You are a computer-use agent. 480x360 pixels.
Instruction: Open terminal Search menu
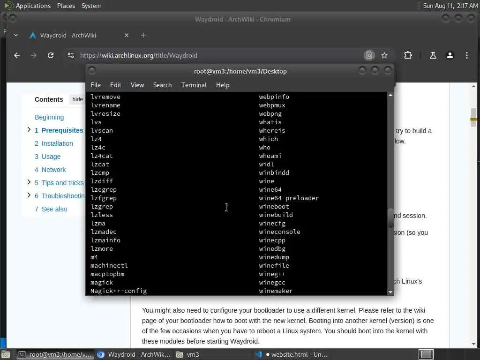coord(162,85)
